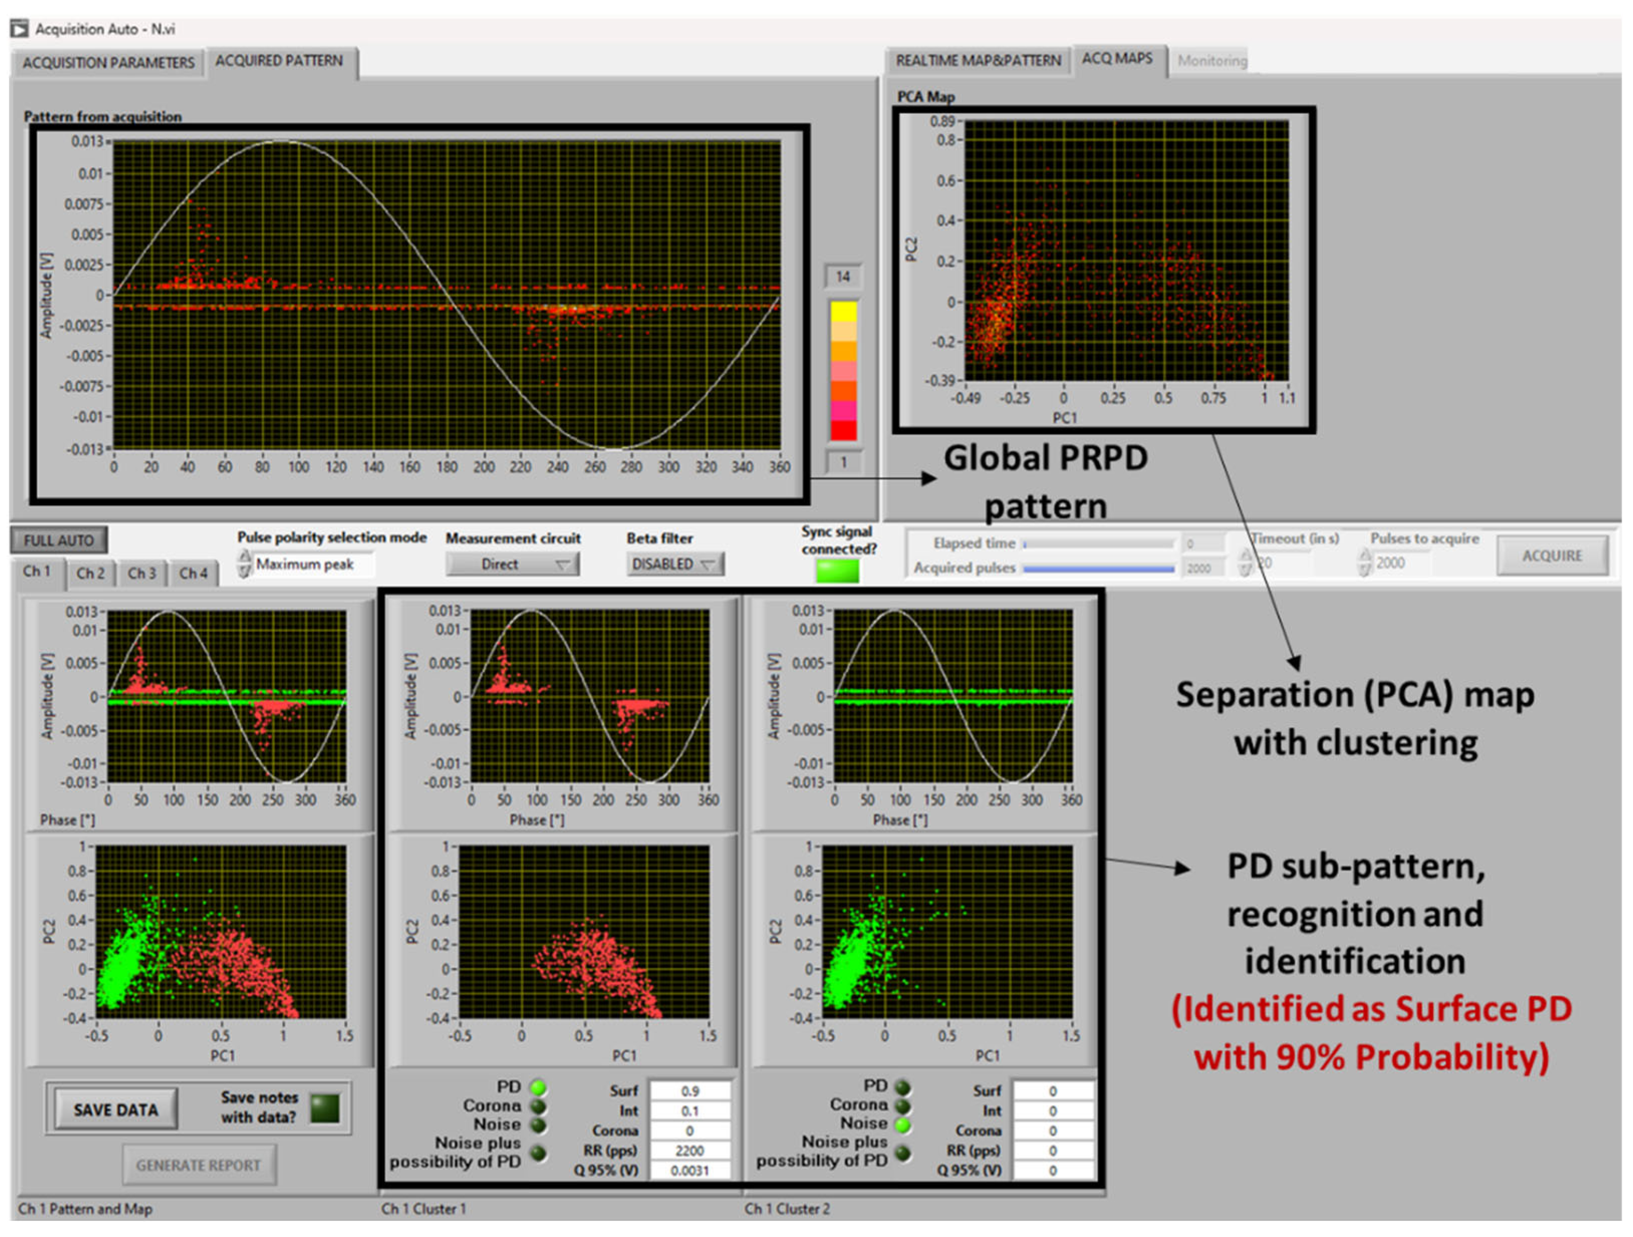Click Cluster 1 Corona indicator LED
1633x1237 pixels.
pyautogui.click(x=539, y=1107)
